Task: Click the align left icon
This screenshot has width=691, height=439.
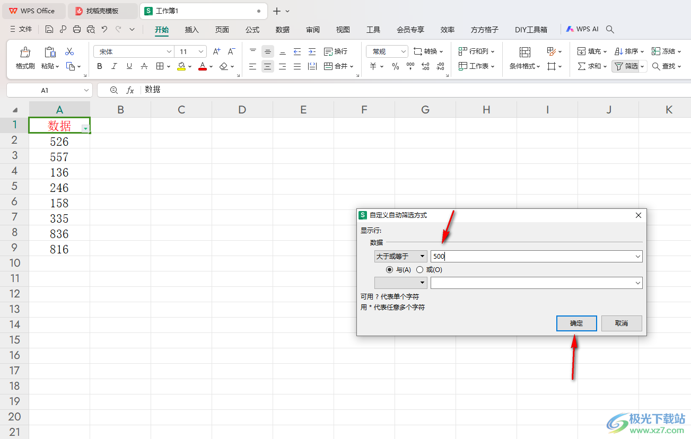Action: tap(253, 66)
